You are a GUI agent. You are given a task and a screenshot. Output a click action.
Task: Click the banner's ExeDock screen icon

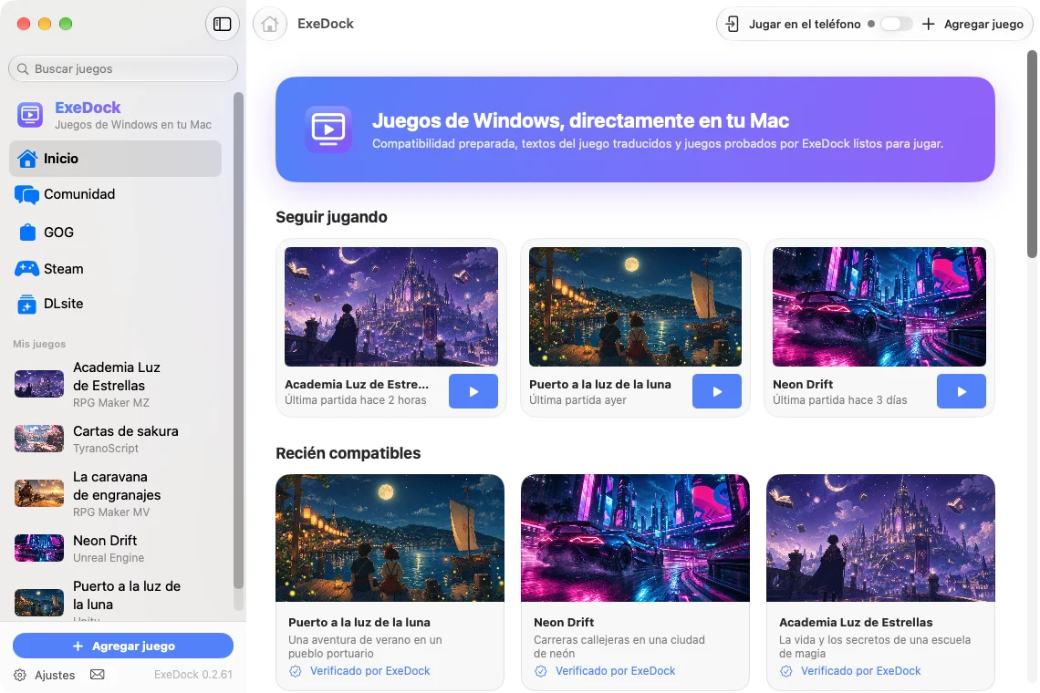328,129
